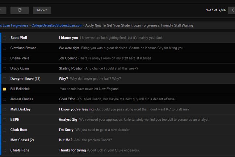The image size is (235, 157).
Task: Go to the previous page of emails
Action: point(232,10)
